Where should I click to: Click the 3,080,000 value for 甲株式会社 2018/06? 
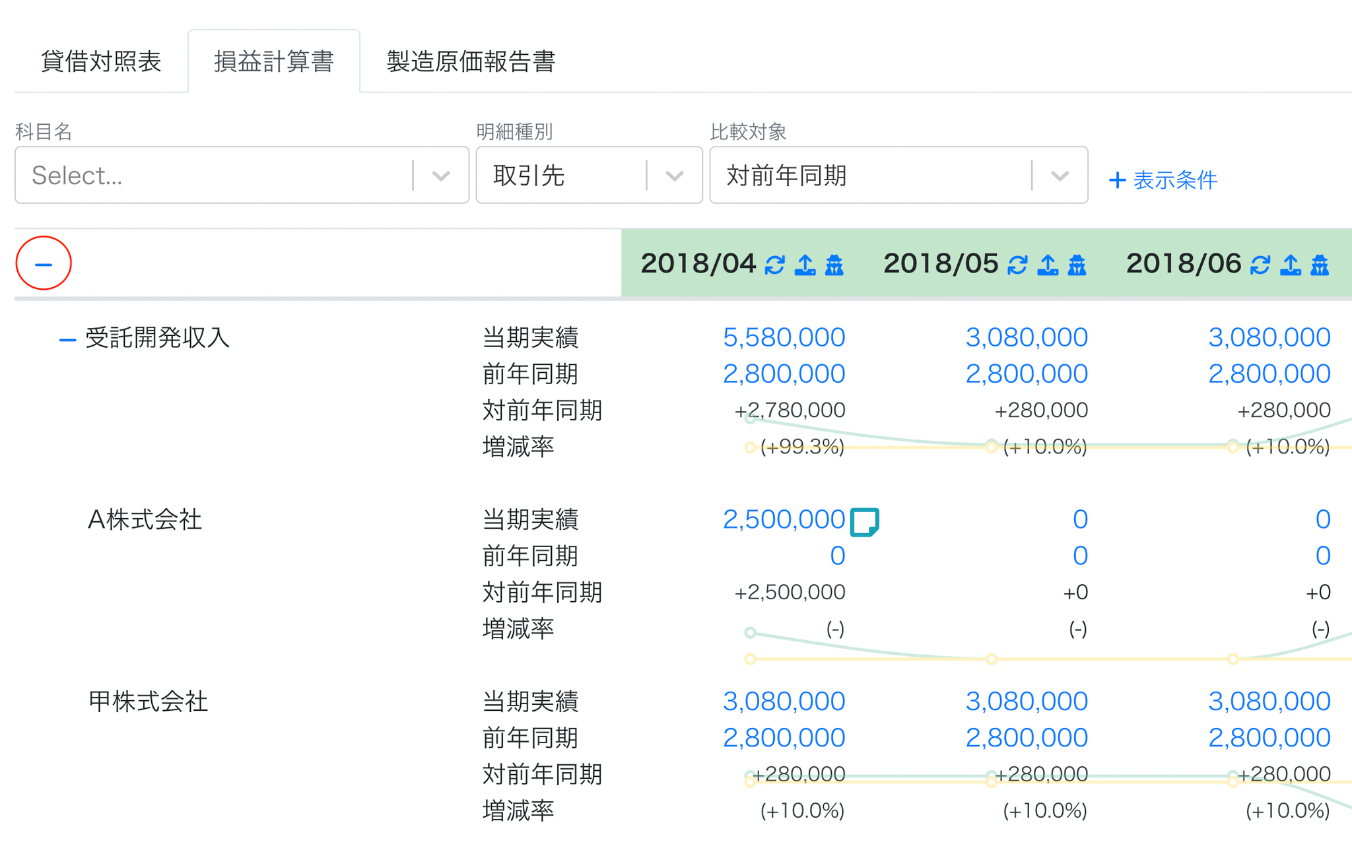click(1269, 701)
